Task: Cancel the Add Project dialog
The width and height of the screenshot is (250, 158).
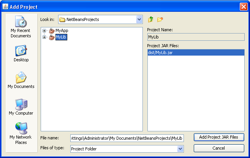Action: (219, 148)
